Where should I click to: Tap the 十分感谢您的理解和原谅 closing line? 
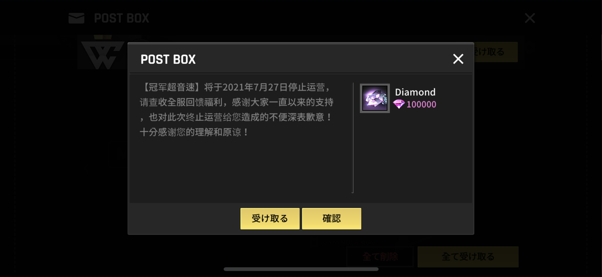pyautogui.click(x=194, y=132)
